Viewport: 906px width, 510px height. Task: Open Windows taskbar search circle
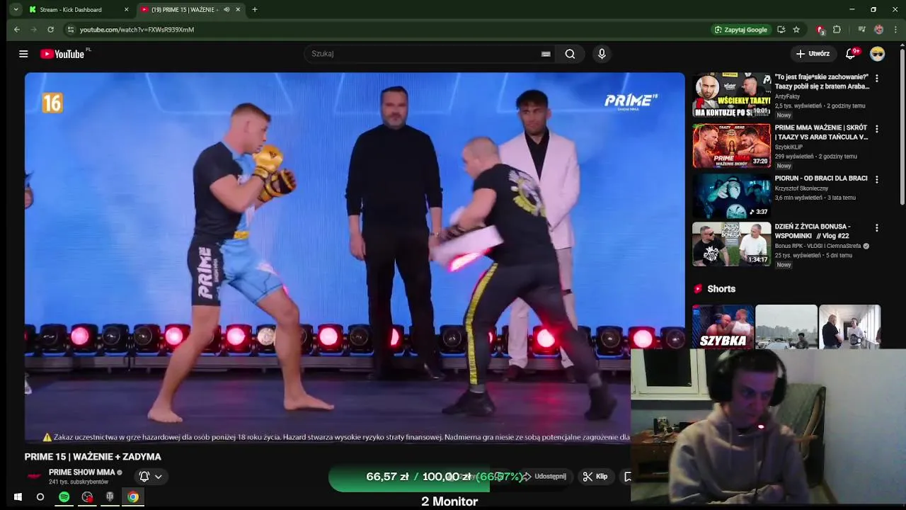point(40,497)
